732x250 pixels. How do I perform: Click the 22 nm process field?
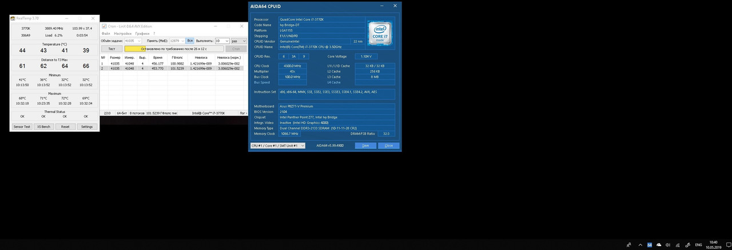357,41
